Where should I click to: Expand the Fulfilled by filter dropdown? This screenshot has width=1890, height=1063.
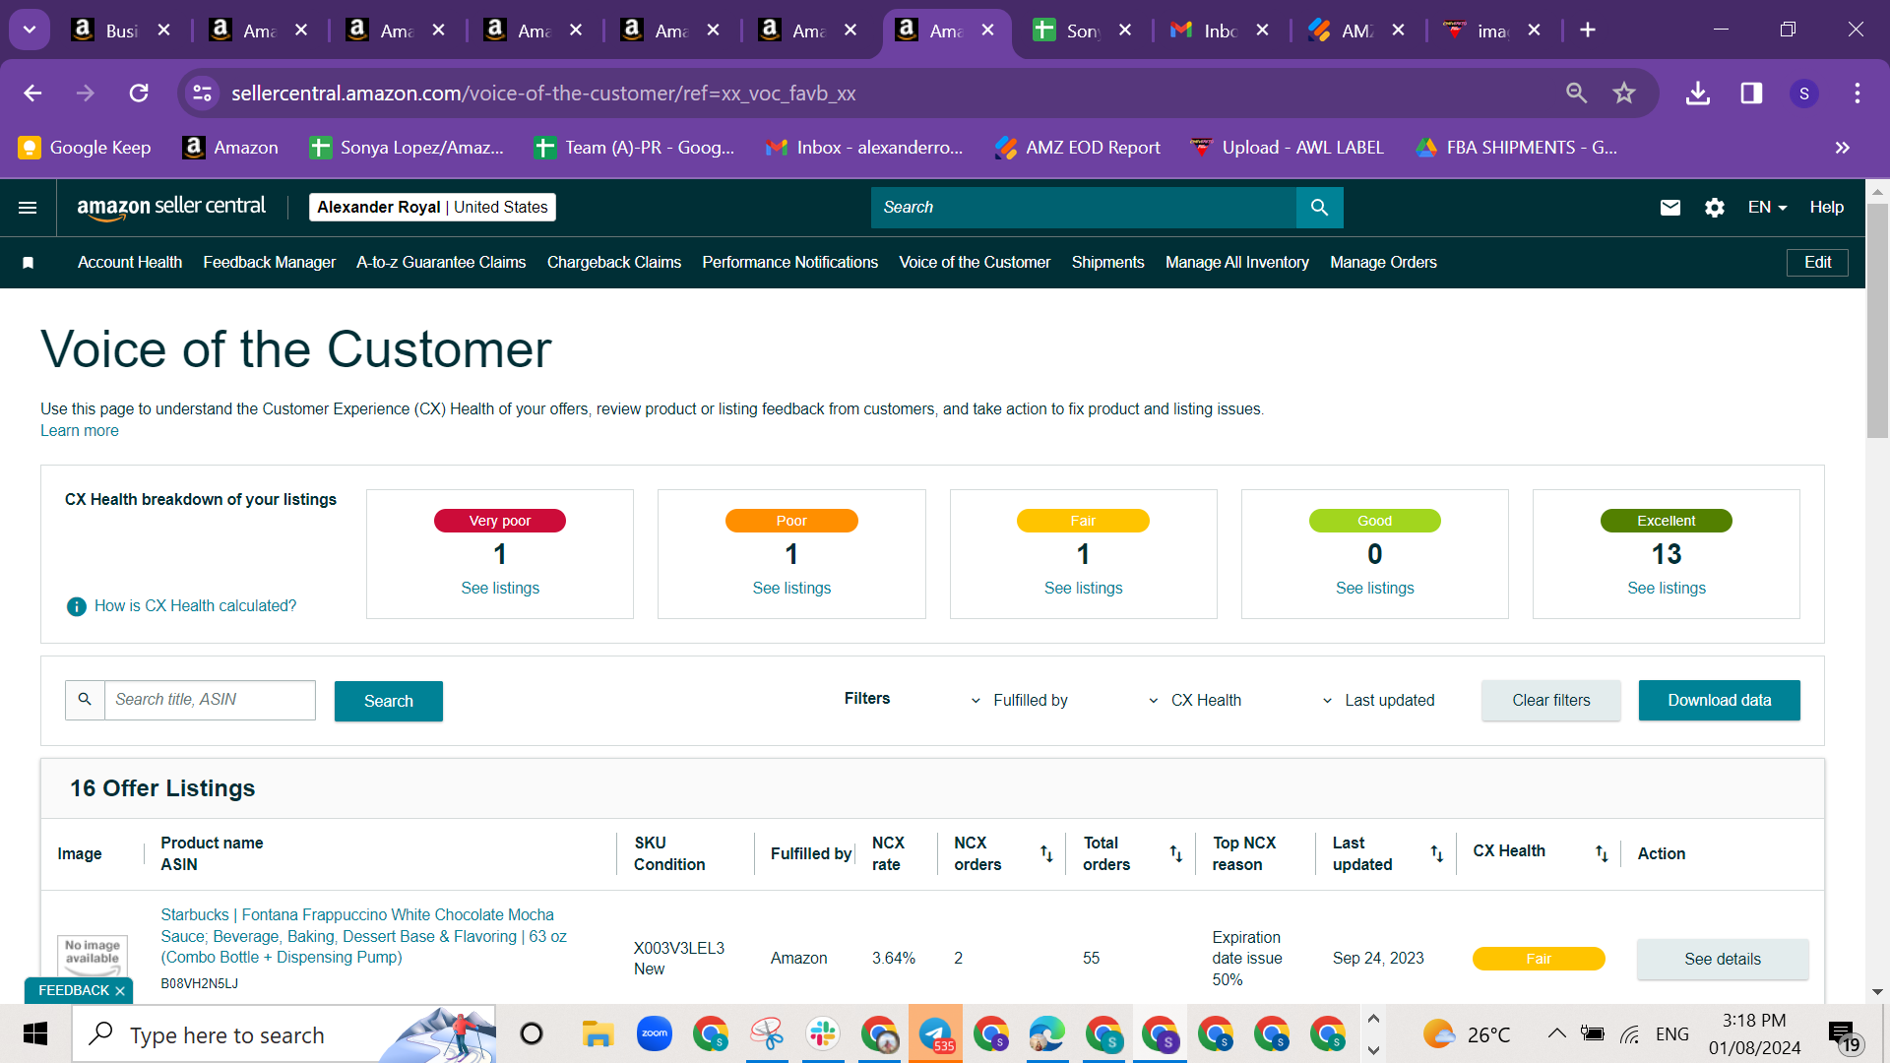pos(1020,701)
